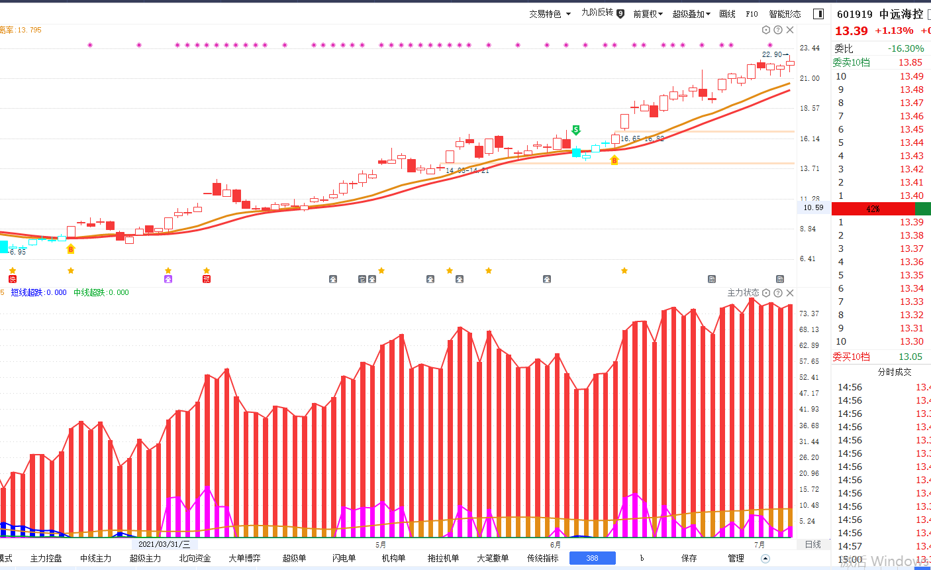Click the 22.90 high price annotation
This screenshot has height=570, width=931.
coord(775,54)
